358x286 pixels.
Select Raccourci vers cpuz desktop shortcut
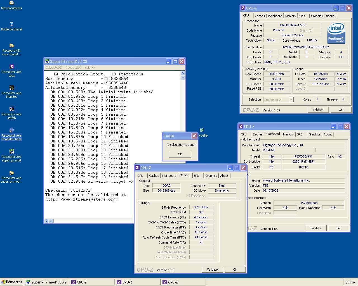[x=11, y=71]
